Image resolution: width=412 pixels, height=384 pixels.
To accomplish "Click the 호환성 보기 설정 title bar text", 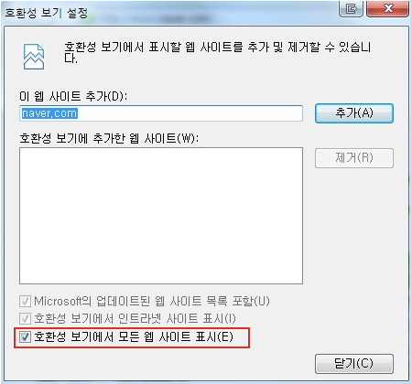I will [47, 13].
